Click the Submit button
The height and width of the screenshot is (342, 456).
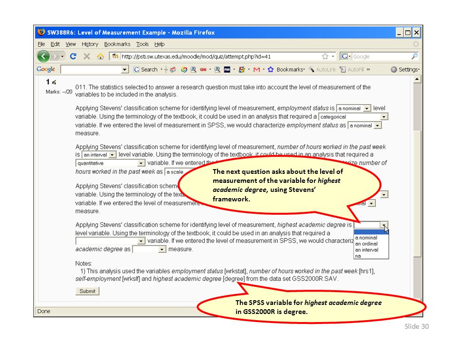pos(87,291)
